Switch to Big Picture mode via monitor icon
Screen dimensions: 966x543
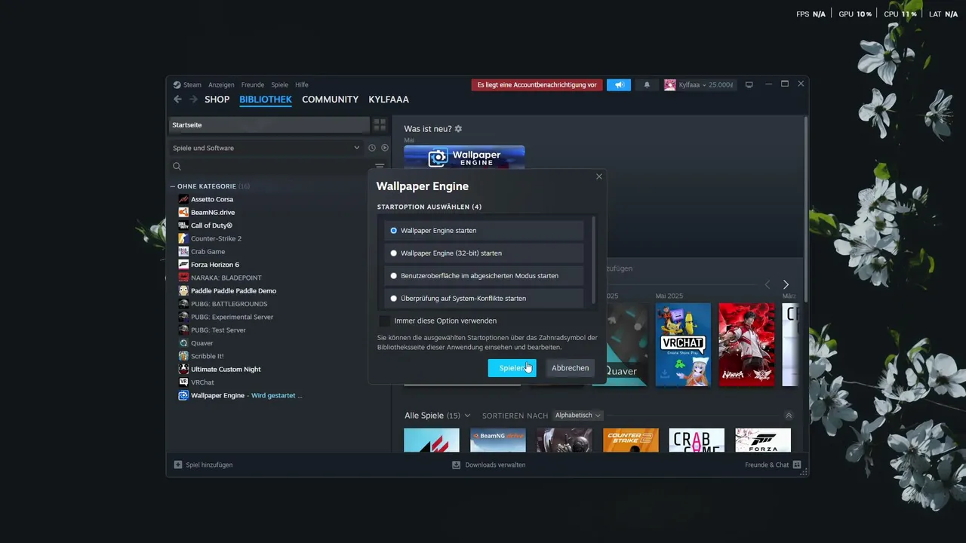tap(749, 85)
